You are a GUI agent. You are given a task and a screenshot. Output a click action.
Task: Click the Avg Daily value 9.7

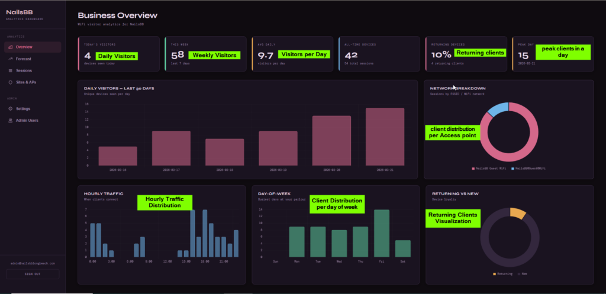click(x=266, y=55)
